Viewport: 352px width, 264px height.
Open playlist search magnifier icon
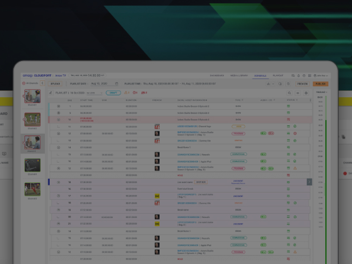tap(289, 93)
